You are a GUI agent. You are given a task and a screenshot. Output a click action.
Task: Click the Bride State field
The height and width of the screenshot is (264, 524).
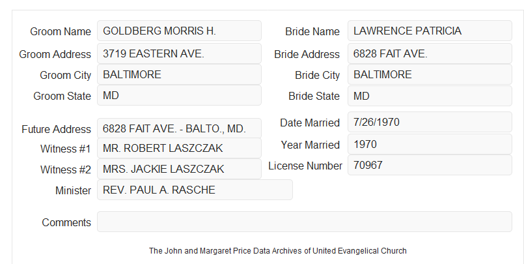click(430, 96)
